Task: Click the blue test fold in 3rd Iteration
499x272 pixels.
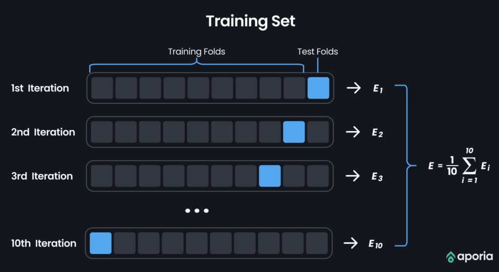Action: coord(270,176)
